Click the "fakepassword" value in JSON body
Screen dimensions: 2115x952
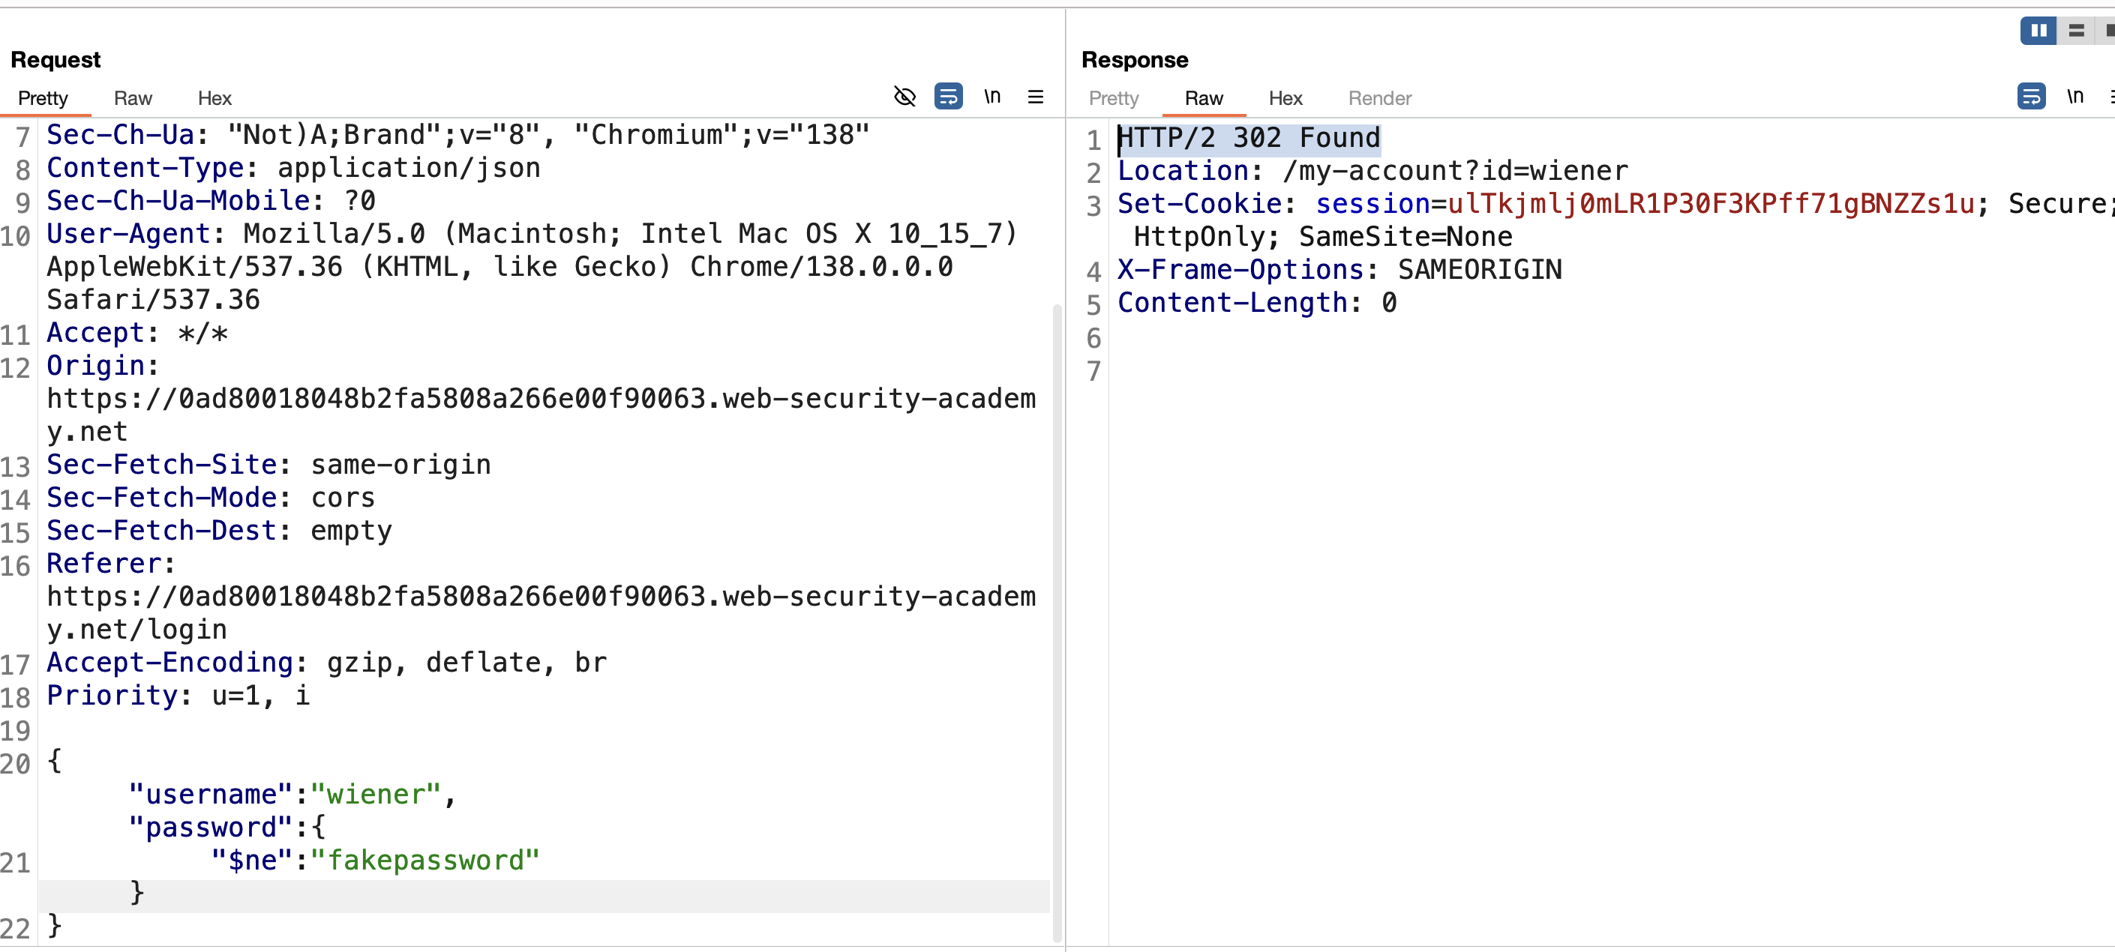click(425, 861)
